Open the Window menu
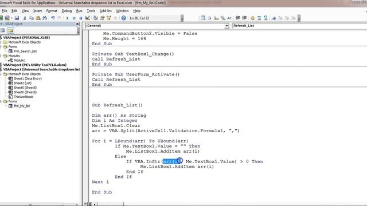This screenshot has height=206, width=367. pos(122,11)
